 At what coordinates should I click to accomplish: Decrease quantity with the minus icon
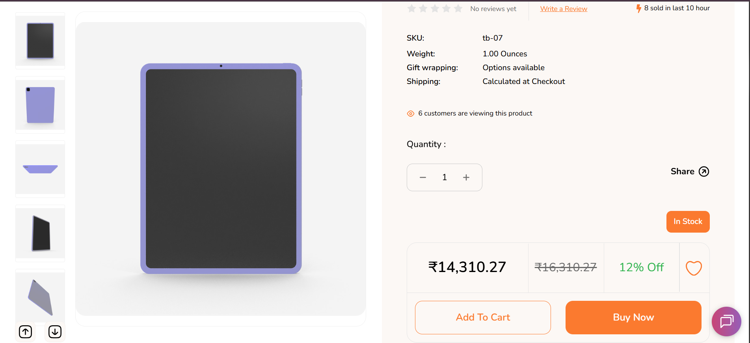click(x=423, y=177)
